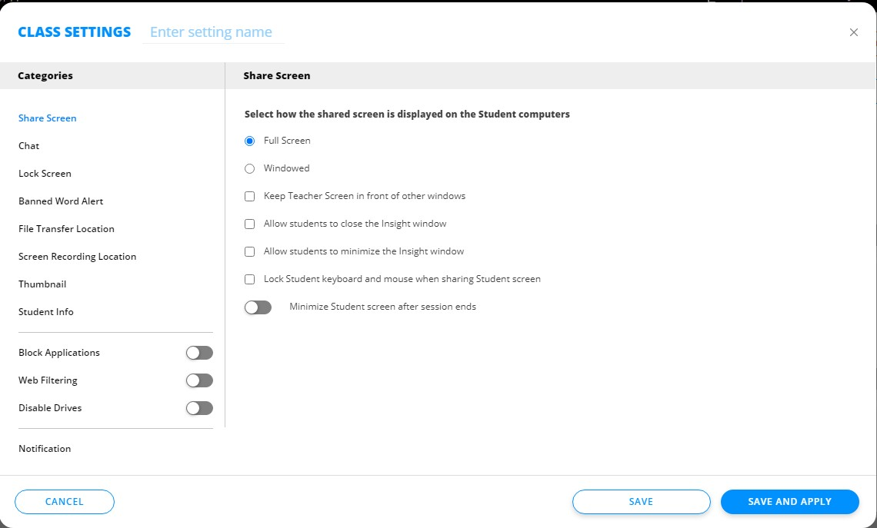The image size is (877, 528).
Task: Show the Thumbnail settings category
Action: pos(42,284)
